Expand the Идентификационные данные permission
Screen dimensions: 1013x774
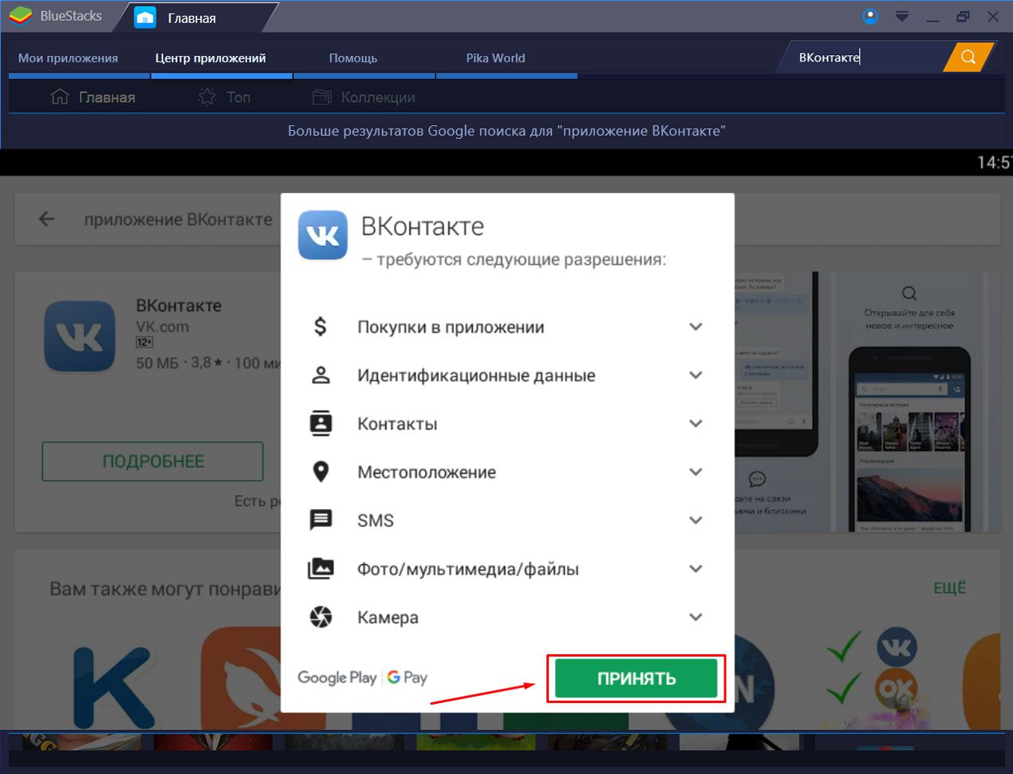[696, 375]
